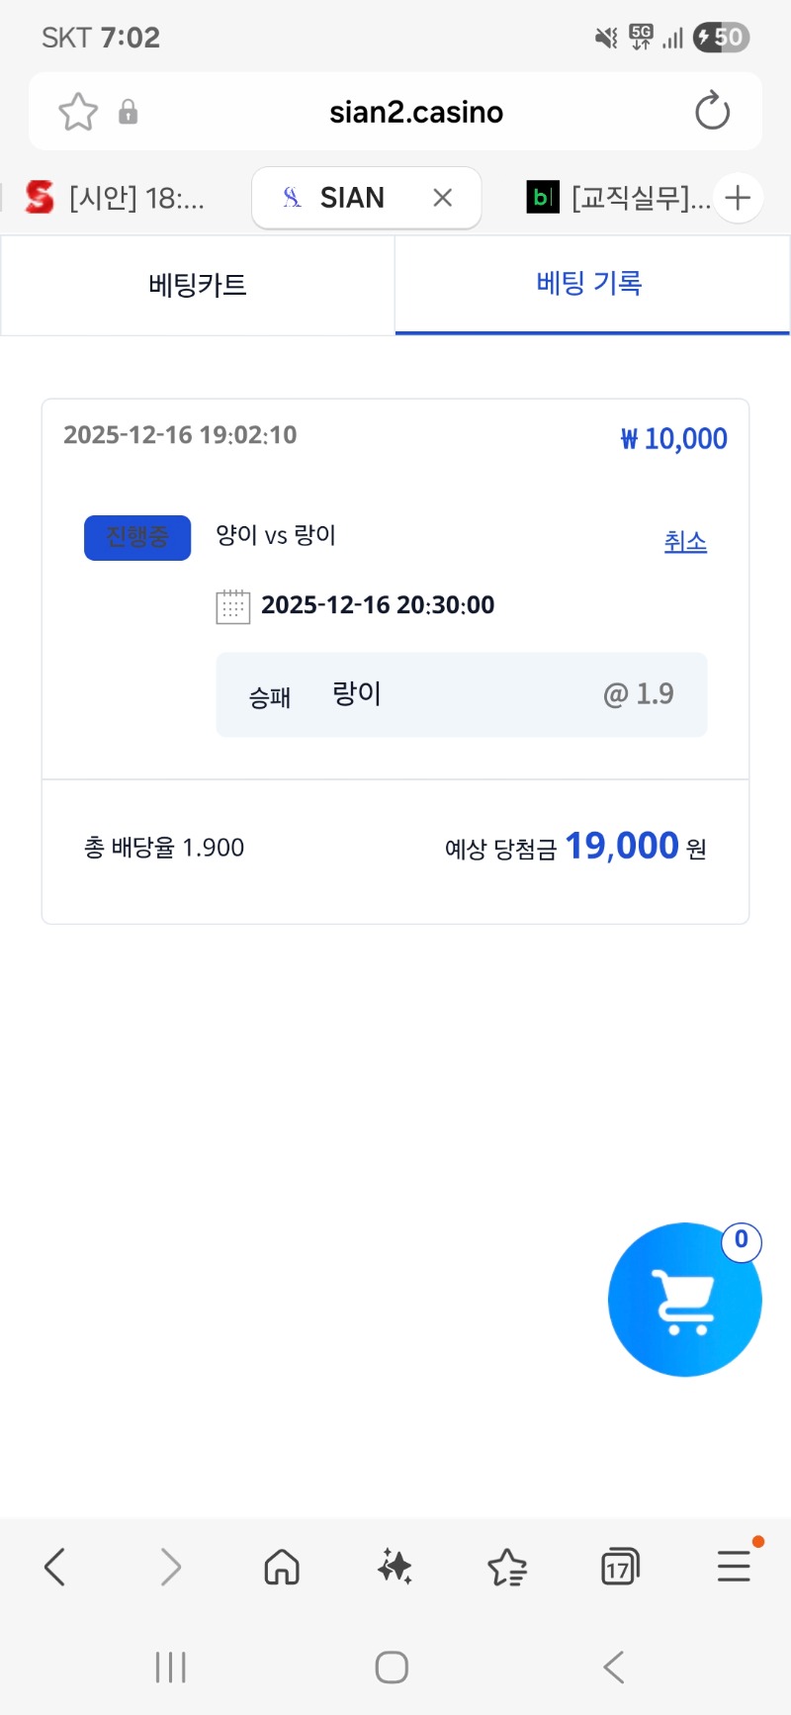Show the 17 open tabs
The width and height of the screenshot is (791, 1715).
tap(620, 1567)
